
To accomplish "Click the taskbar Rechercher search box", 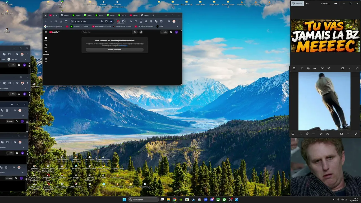I will [143, 200].
